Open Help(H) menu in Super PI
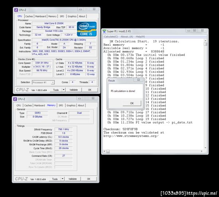Screen dimensions: 219x197 click(x=140, y=37)
